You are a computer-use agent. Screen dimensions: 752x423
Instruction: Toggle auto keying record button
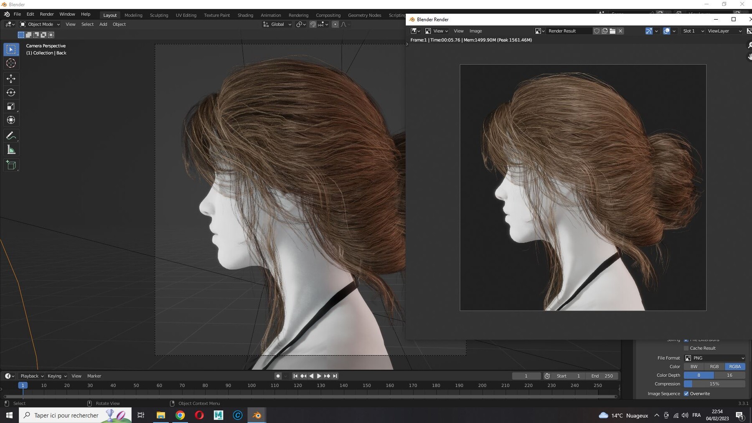coord(278,376)
